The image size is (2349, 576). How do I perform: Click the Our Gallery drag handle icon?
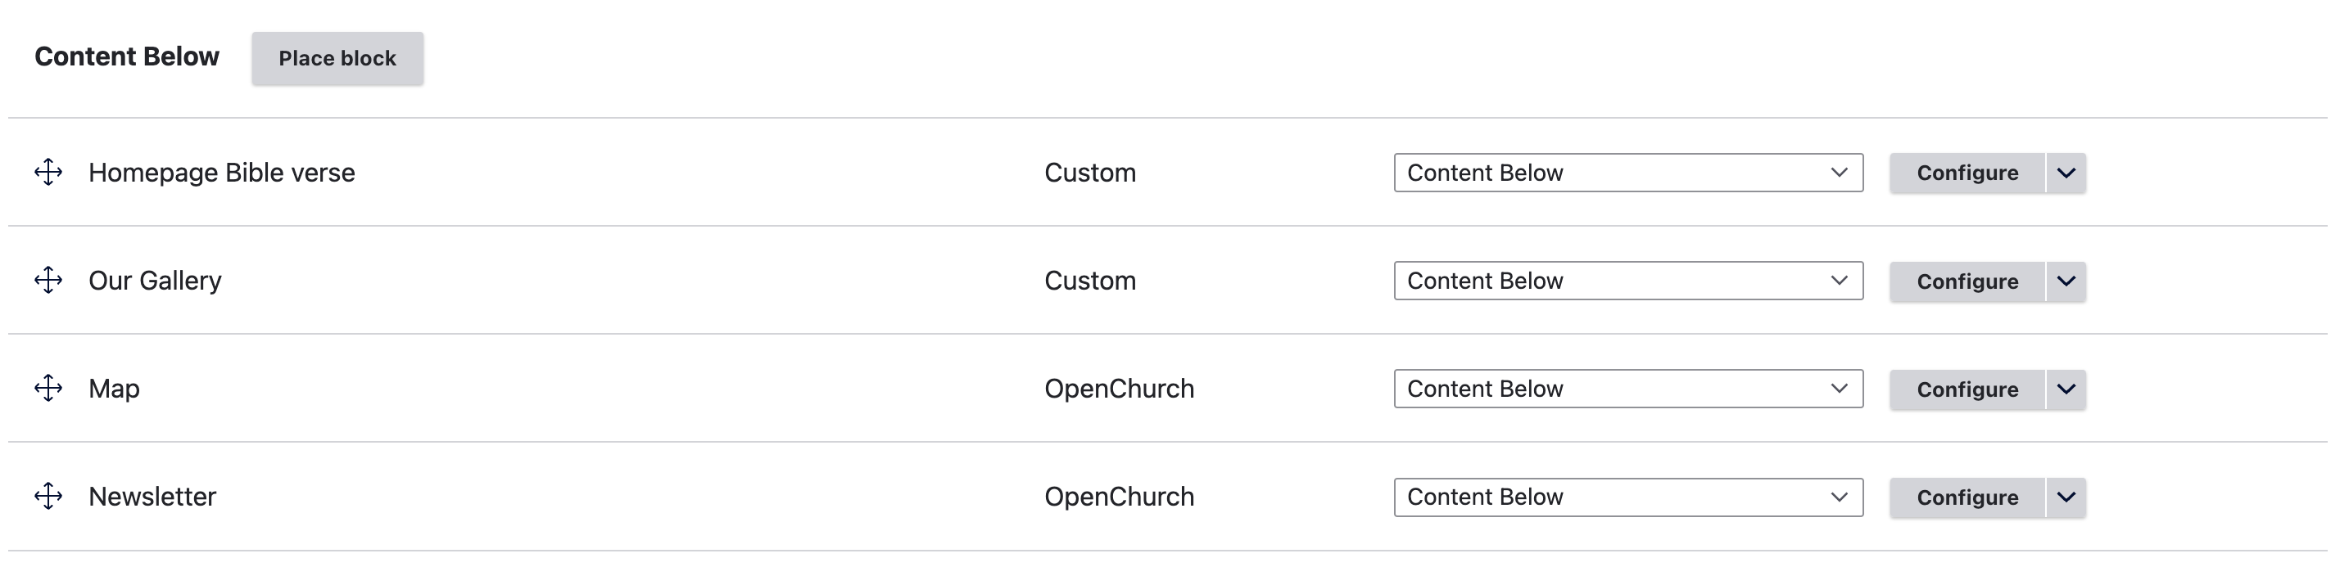tap(48, 280)
